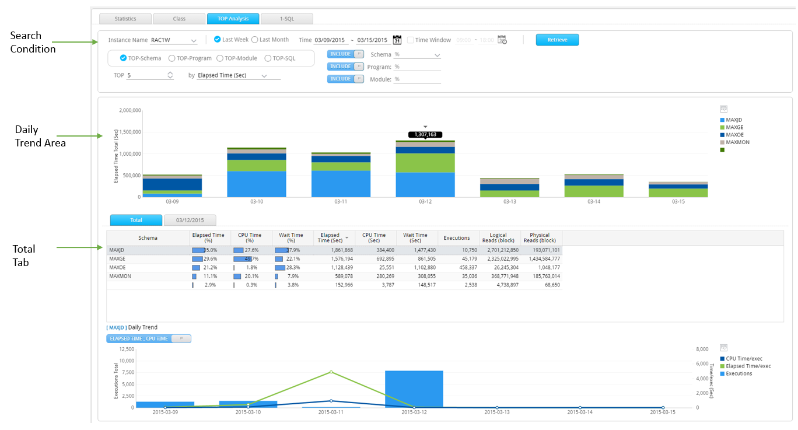
Task: Toggle the INCLUDE switch for Program
Action: (345, 67)
